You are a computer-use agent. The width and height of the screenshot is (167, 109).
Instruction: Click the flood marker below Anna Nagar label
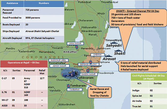(x=77, y=47)
